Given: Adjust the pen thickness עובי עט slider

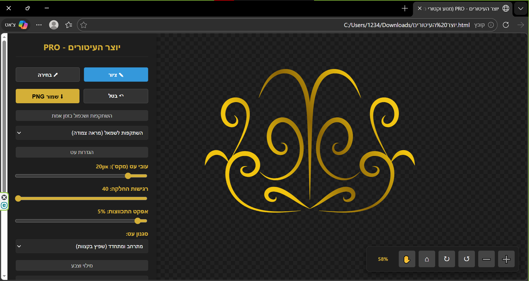Looking at the screenshot, I should [x=128, y=176].
